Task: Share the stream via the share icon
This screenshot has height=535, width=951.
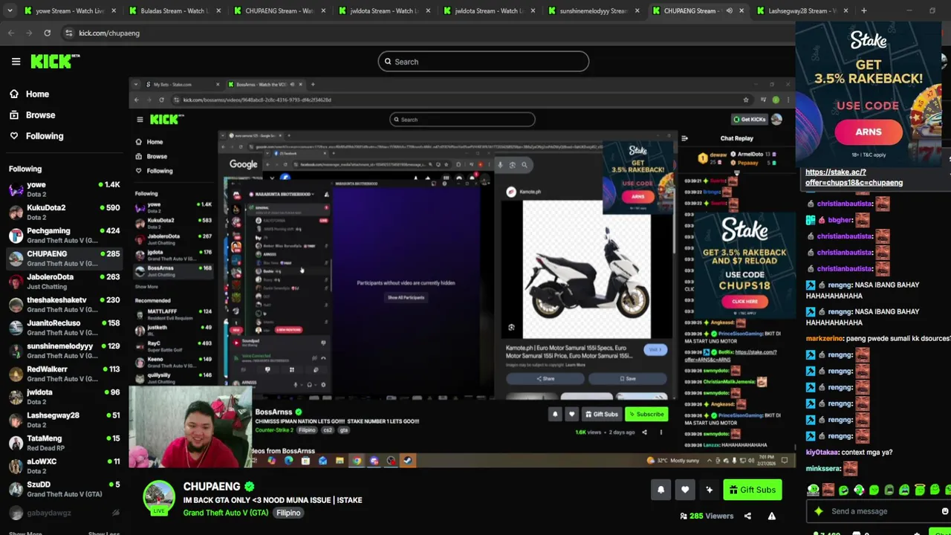Action: [747, 516]
